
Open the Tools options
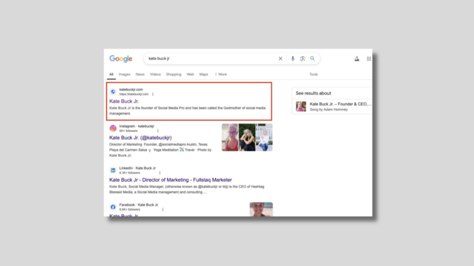[313, 74]
